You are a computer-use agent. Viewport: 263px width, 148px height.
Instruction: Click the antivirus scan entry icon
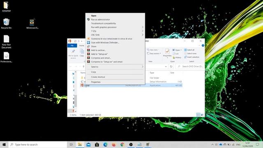88,39
